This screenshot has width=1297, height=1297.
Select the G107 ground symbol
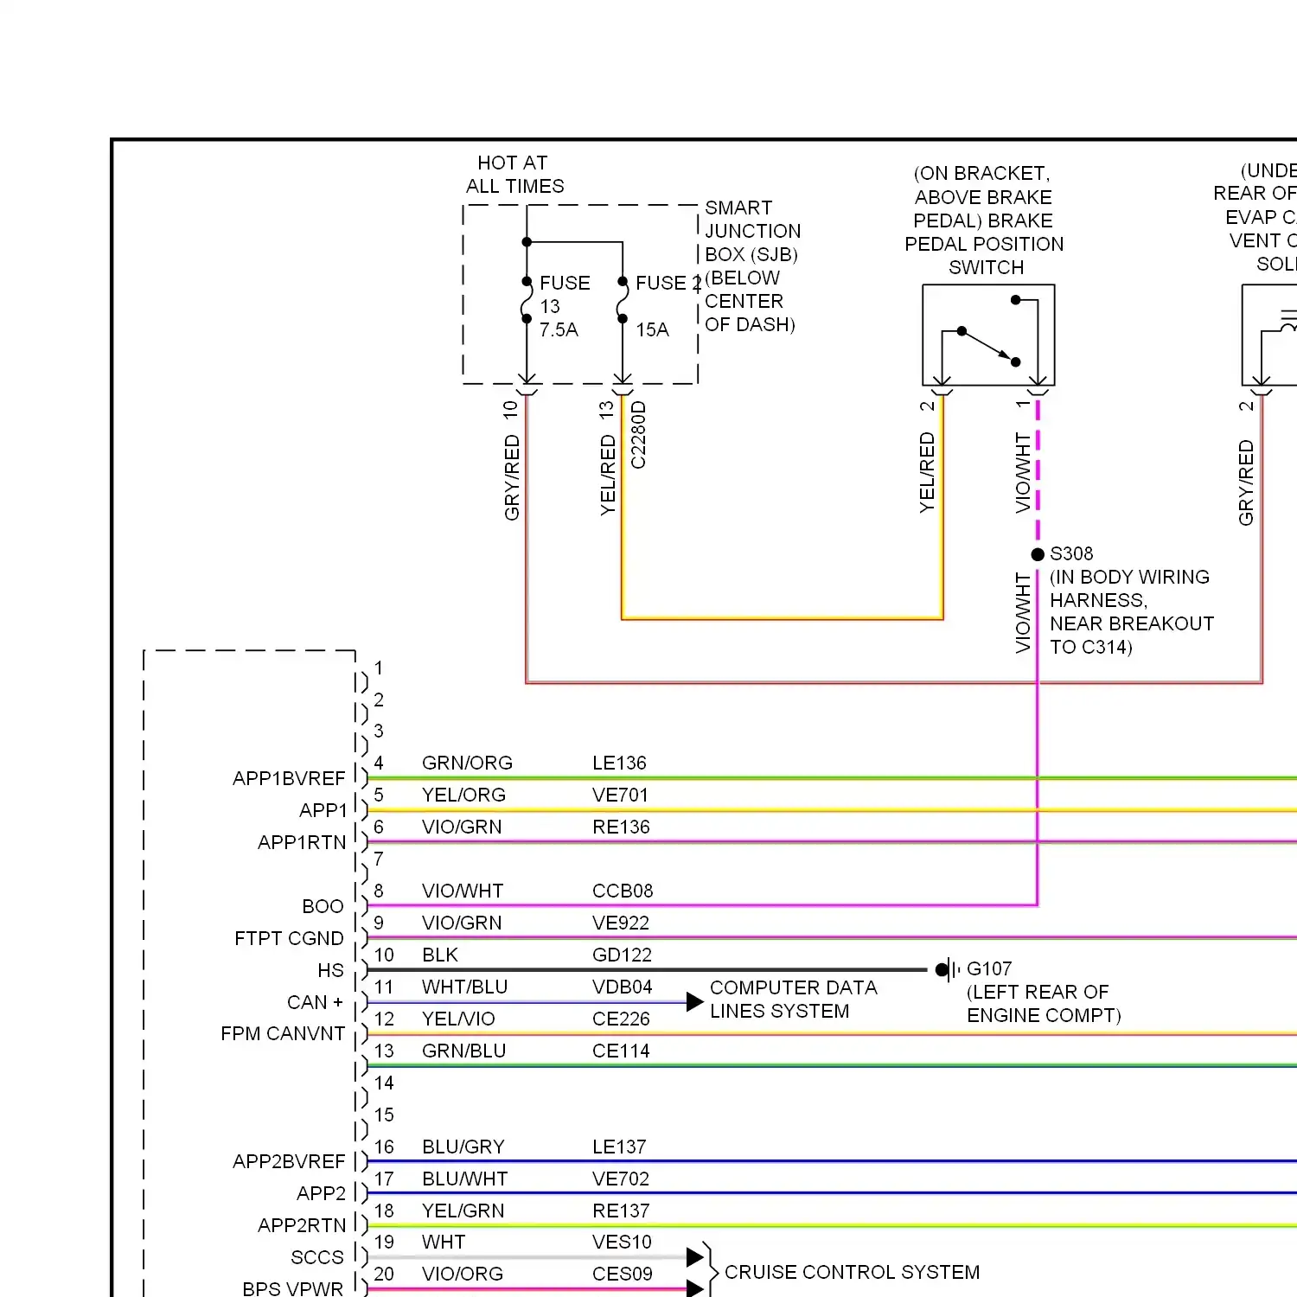(948, 969)
